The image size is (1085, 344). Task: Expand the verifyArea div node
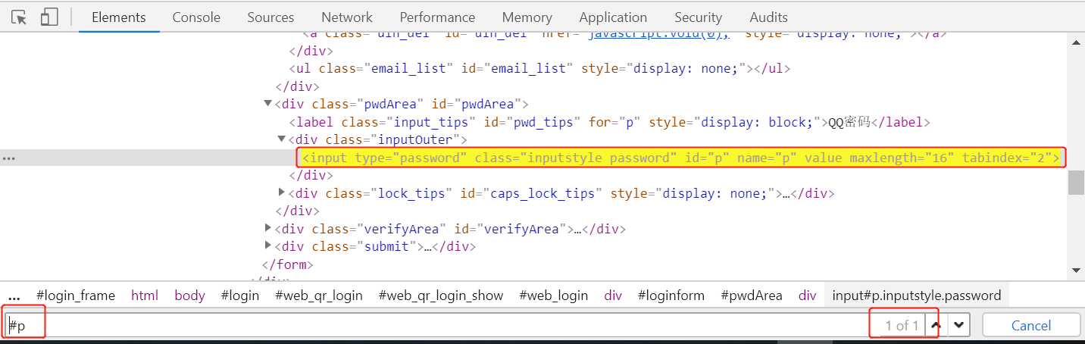point(268,229)
